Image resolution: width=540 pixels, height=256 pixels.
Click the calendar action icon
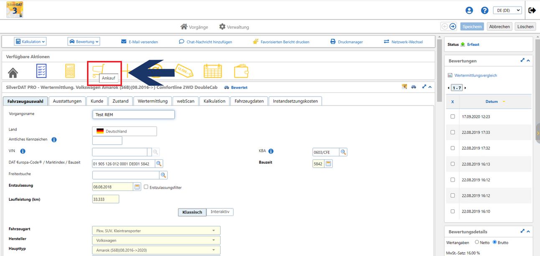212,71
